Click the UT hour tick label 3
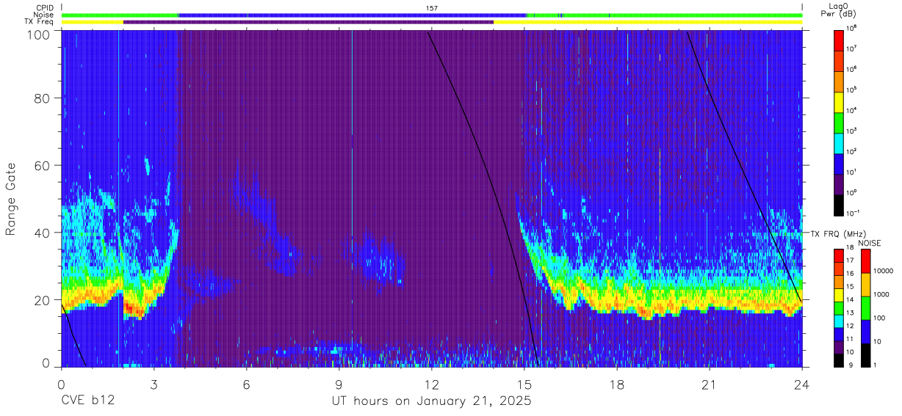This screenshot has height=416, width=902. click(x=154, y=384)
